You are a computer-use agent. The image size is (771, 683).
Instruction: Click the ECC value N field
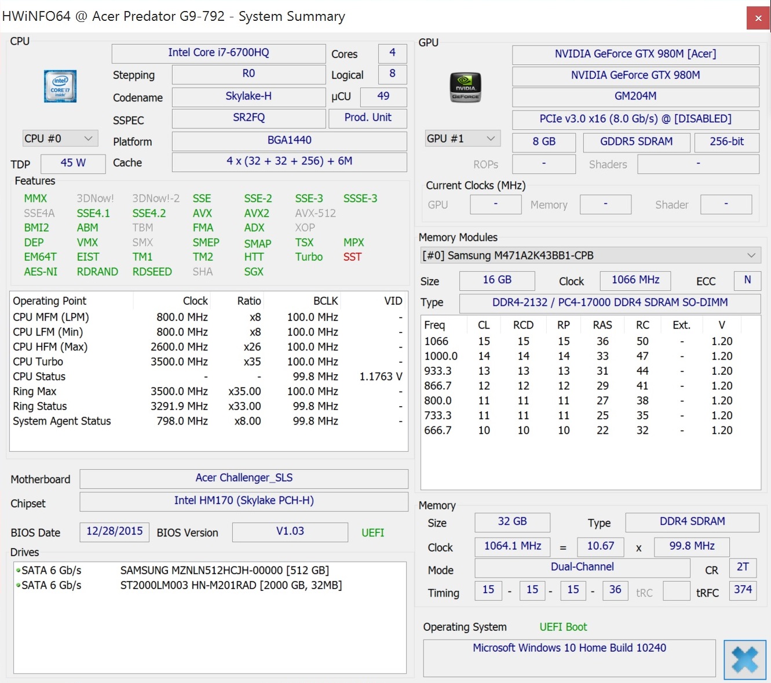(747, 280)
